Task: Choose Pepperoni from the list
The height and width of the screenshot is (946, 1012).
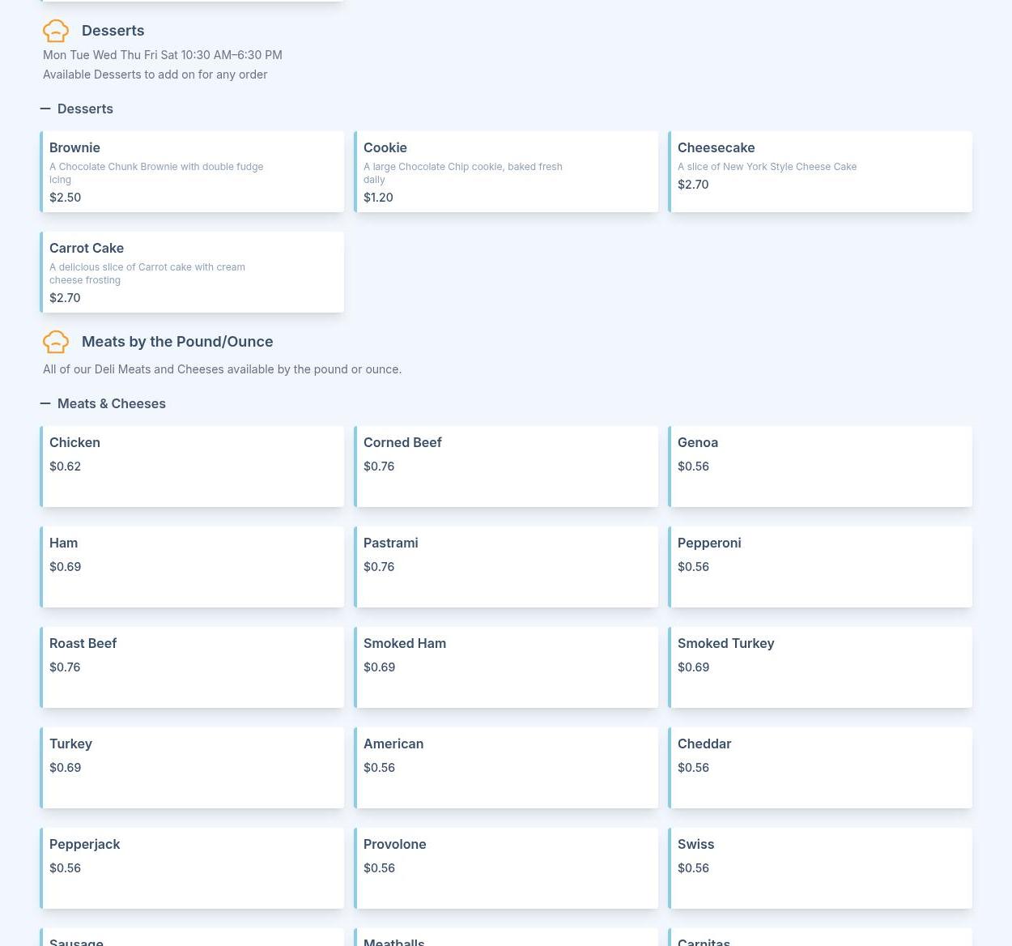Action: point(821,567)
